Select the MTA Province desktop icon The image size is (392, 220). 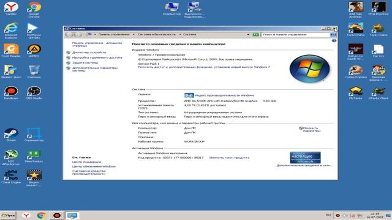click(x=379, y=8)
